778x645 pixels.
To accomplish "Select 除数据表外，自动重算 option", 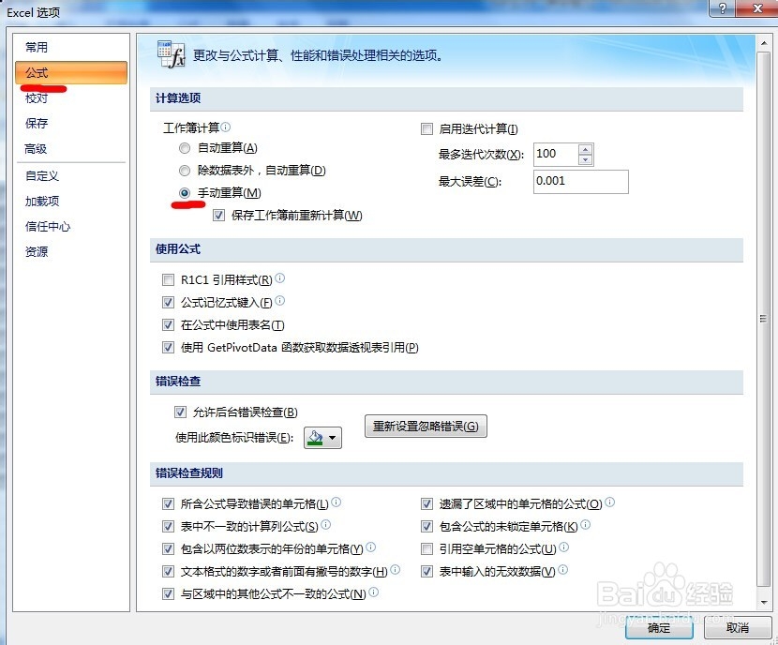I will (185, 171).
